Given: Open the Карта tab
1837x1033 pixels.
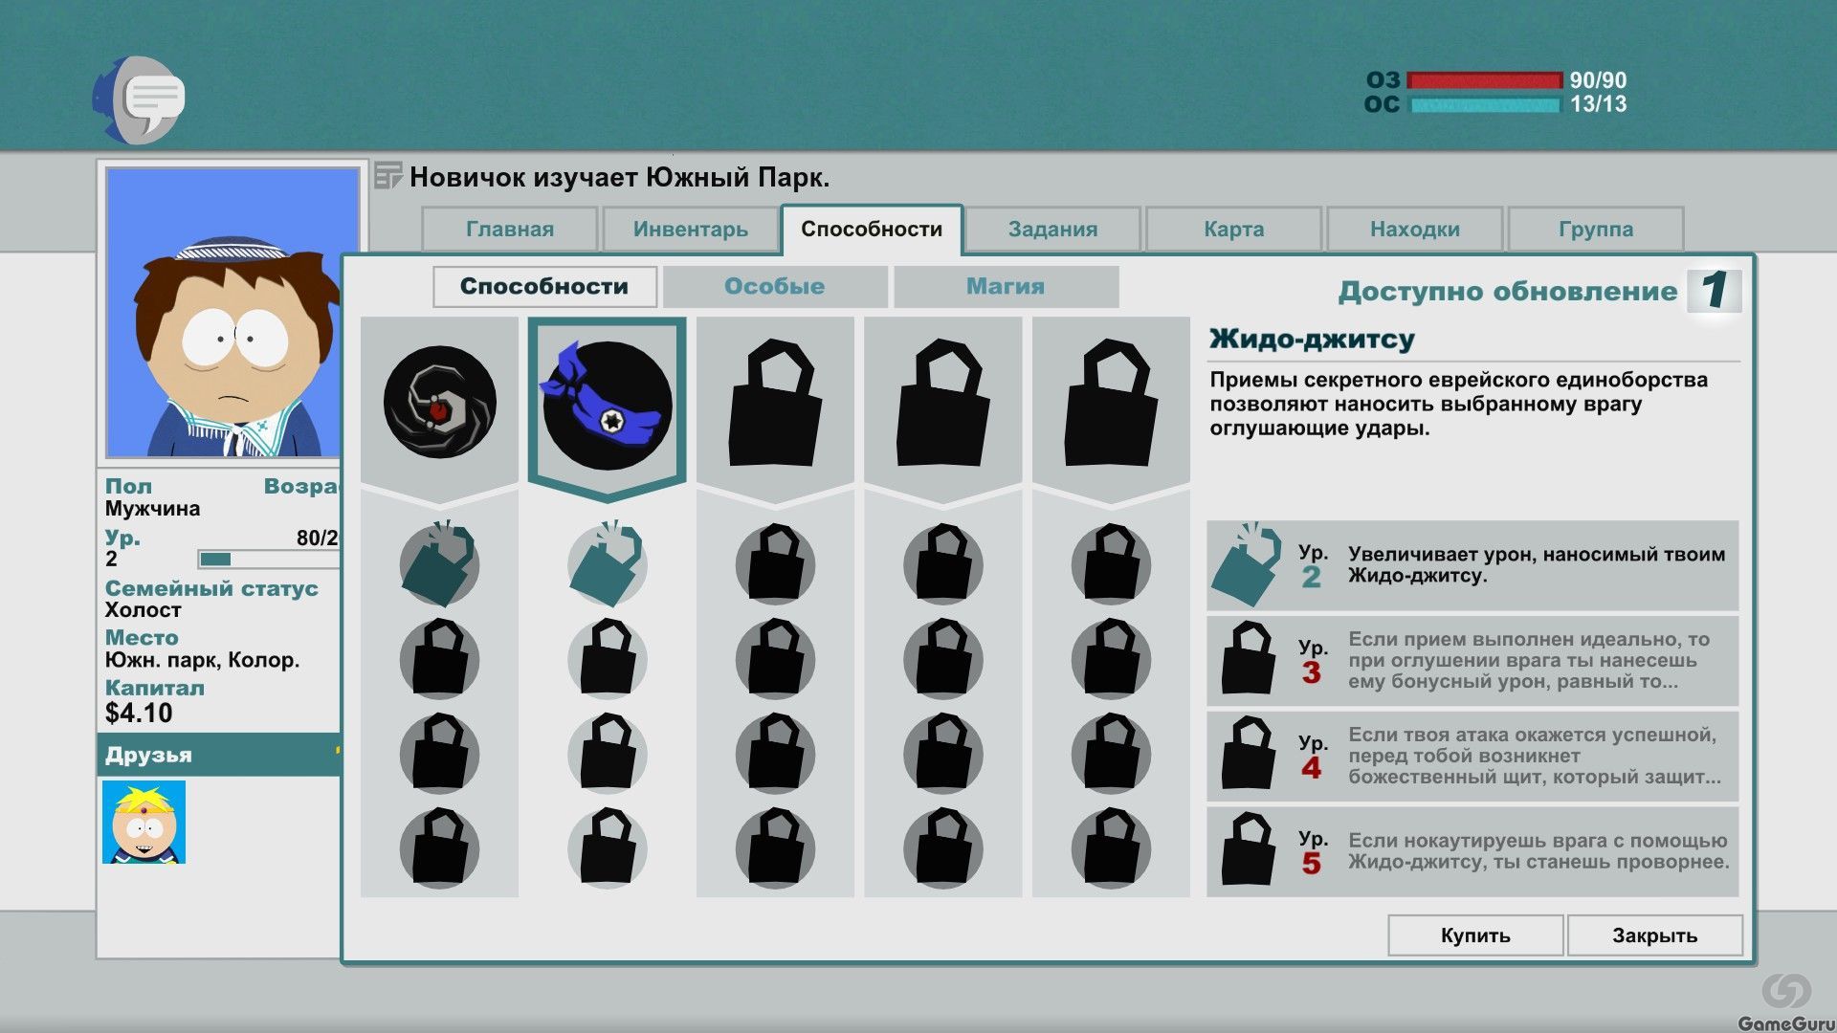Looking at the screenshot, I should [x=1233, y=229].
